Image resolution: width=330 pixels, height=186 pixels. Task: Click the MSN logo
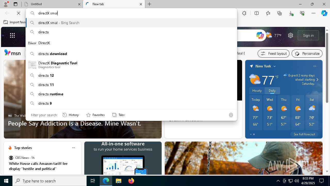point(13,53)
